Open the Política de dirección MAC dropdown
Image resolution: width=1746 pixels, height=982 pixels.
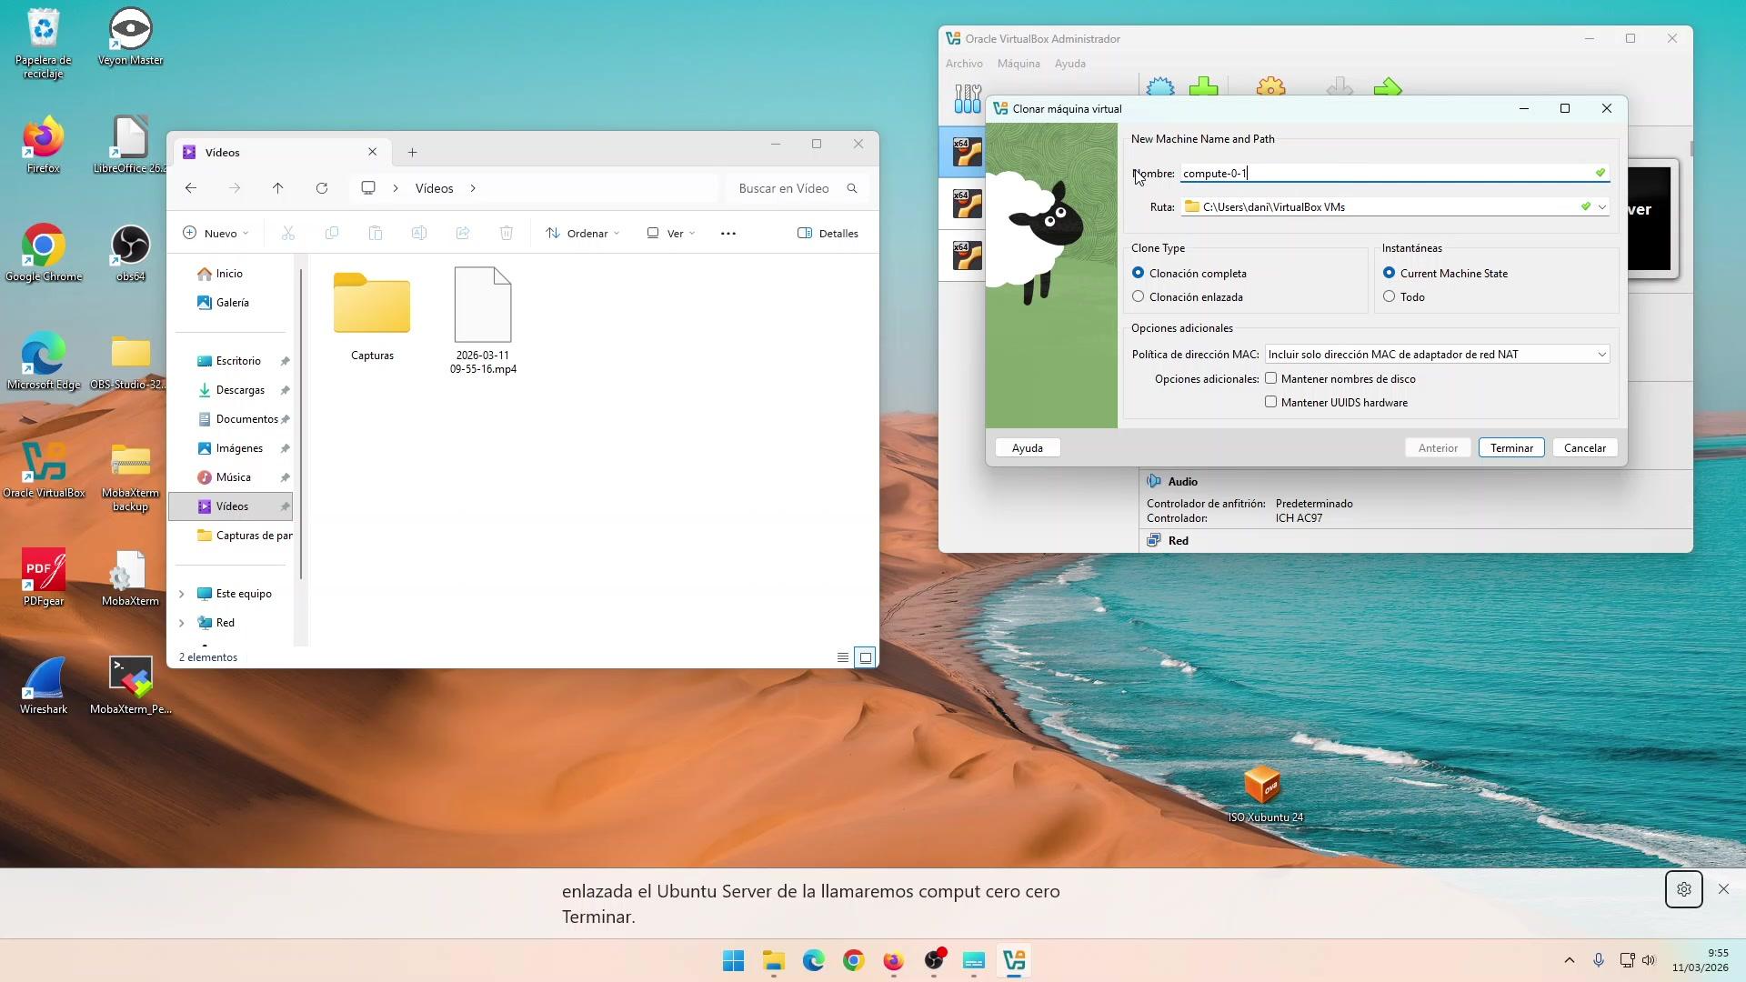pyautogui.click(x=1437, y=355)
